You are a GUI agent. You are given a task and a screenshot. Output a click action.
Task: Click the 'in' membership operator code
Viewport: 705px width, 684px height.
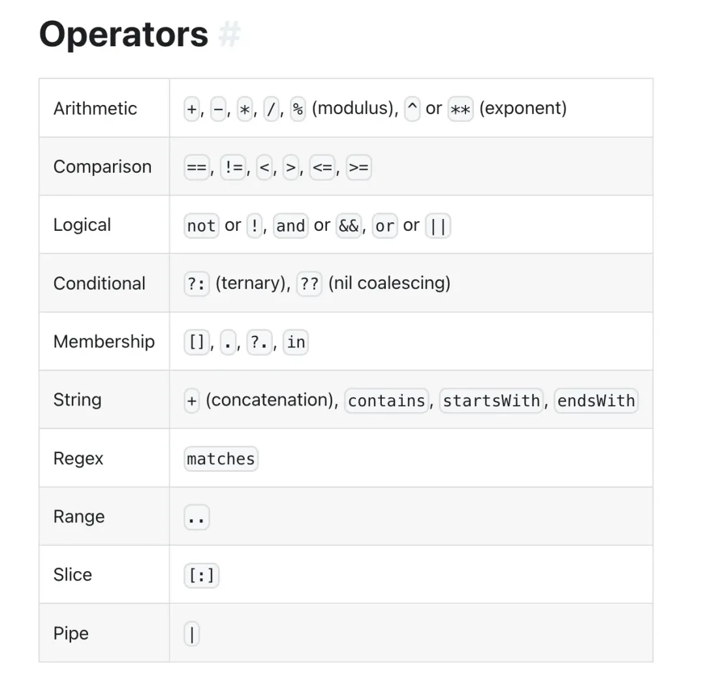(296, 342)
